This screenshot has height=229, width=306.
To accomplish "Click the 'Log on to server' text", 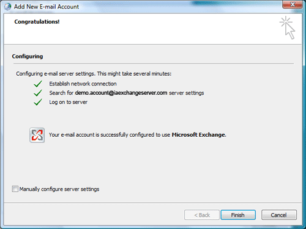I will [x=69, y=102].
